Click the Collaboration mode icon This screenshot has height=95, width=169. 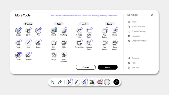click(x=79, y=31)
